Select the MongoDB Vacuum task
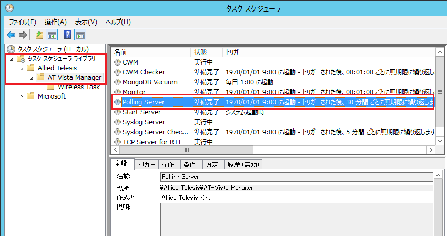447x236 pixels. click(273, 82)
